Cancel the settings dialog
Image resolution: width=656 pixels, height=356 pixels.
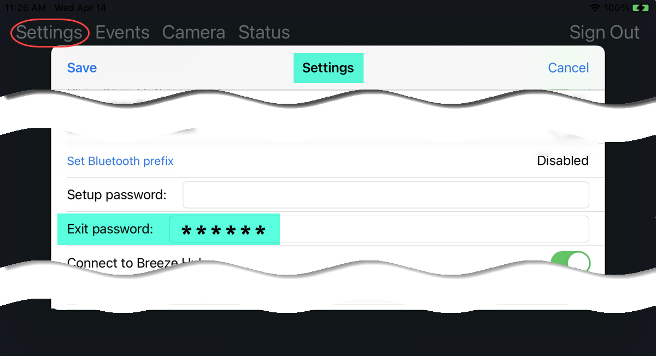(569, 68)
